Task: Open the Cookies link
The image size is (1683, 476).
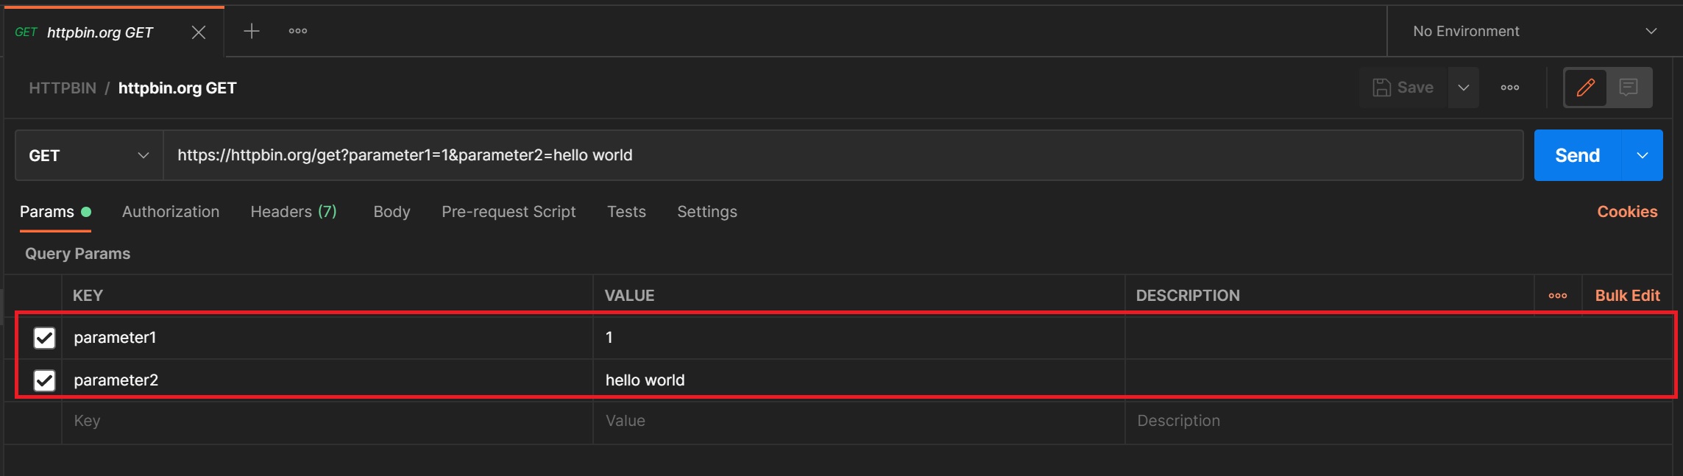Action: pos(1626,212)
